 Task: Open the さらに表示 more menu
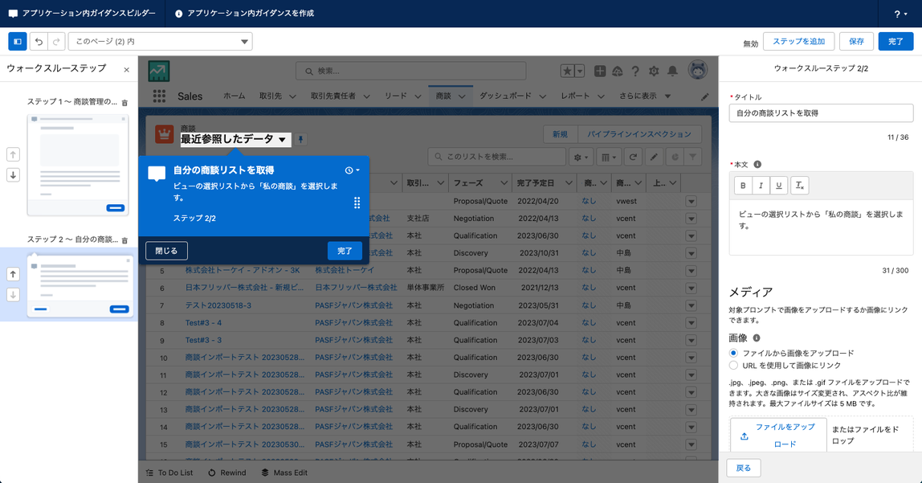point(645,96)
